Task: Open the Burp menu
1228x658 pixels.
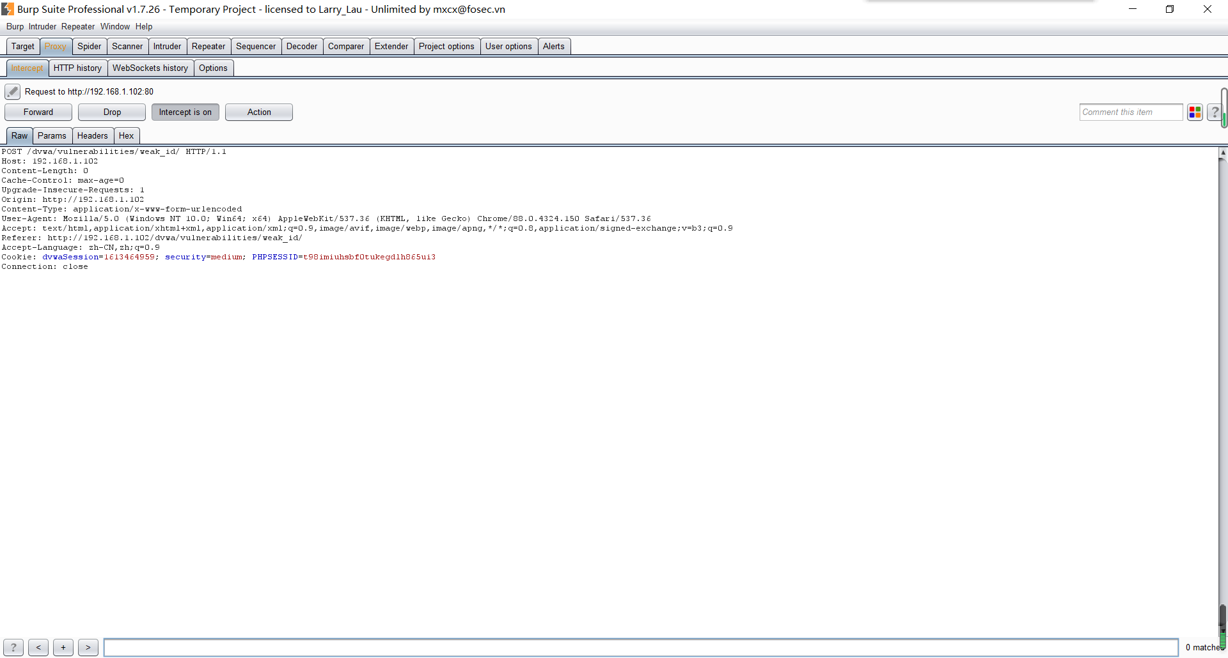Action: [x=15, y=26]
